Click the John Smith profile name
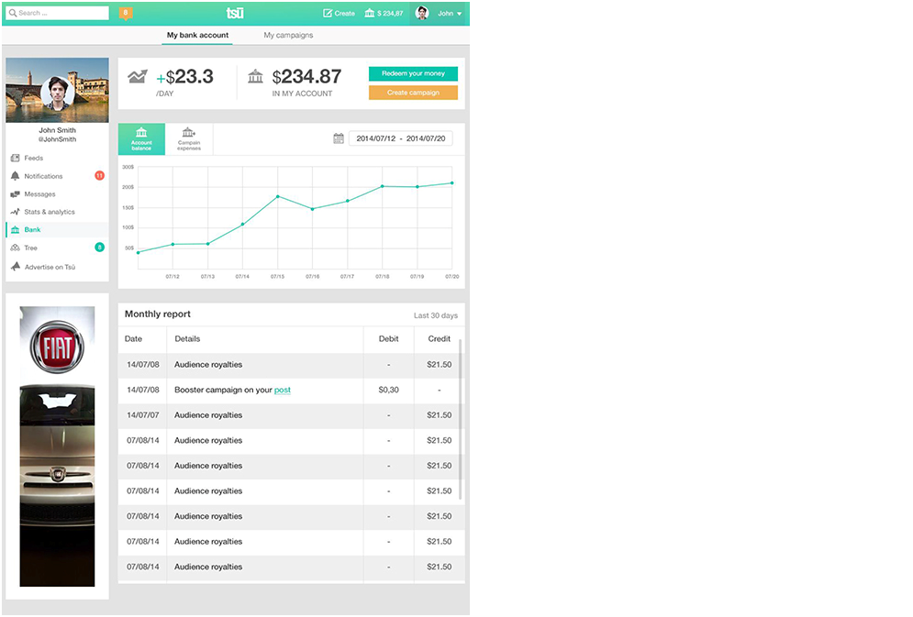The height and width of the screenshot is (617, 913). click(57, 130)
